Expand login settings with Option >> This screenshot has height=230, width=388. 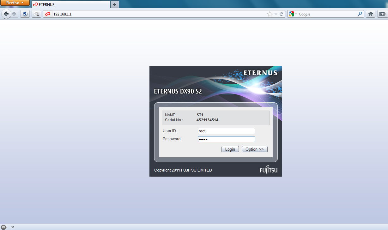[x=254, y=149]
